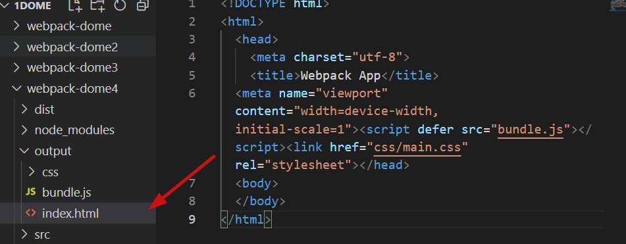The width and height of the screenshot is (626, 244).
Task: Select the webpack-dome4 folder name
Action: tap(72, 89)
